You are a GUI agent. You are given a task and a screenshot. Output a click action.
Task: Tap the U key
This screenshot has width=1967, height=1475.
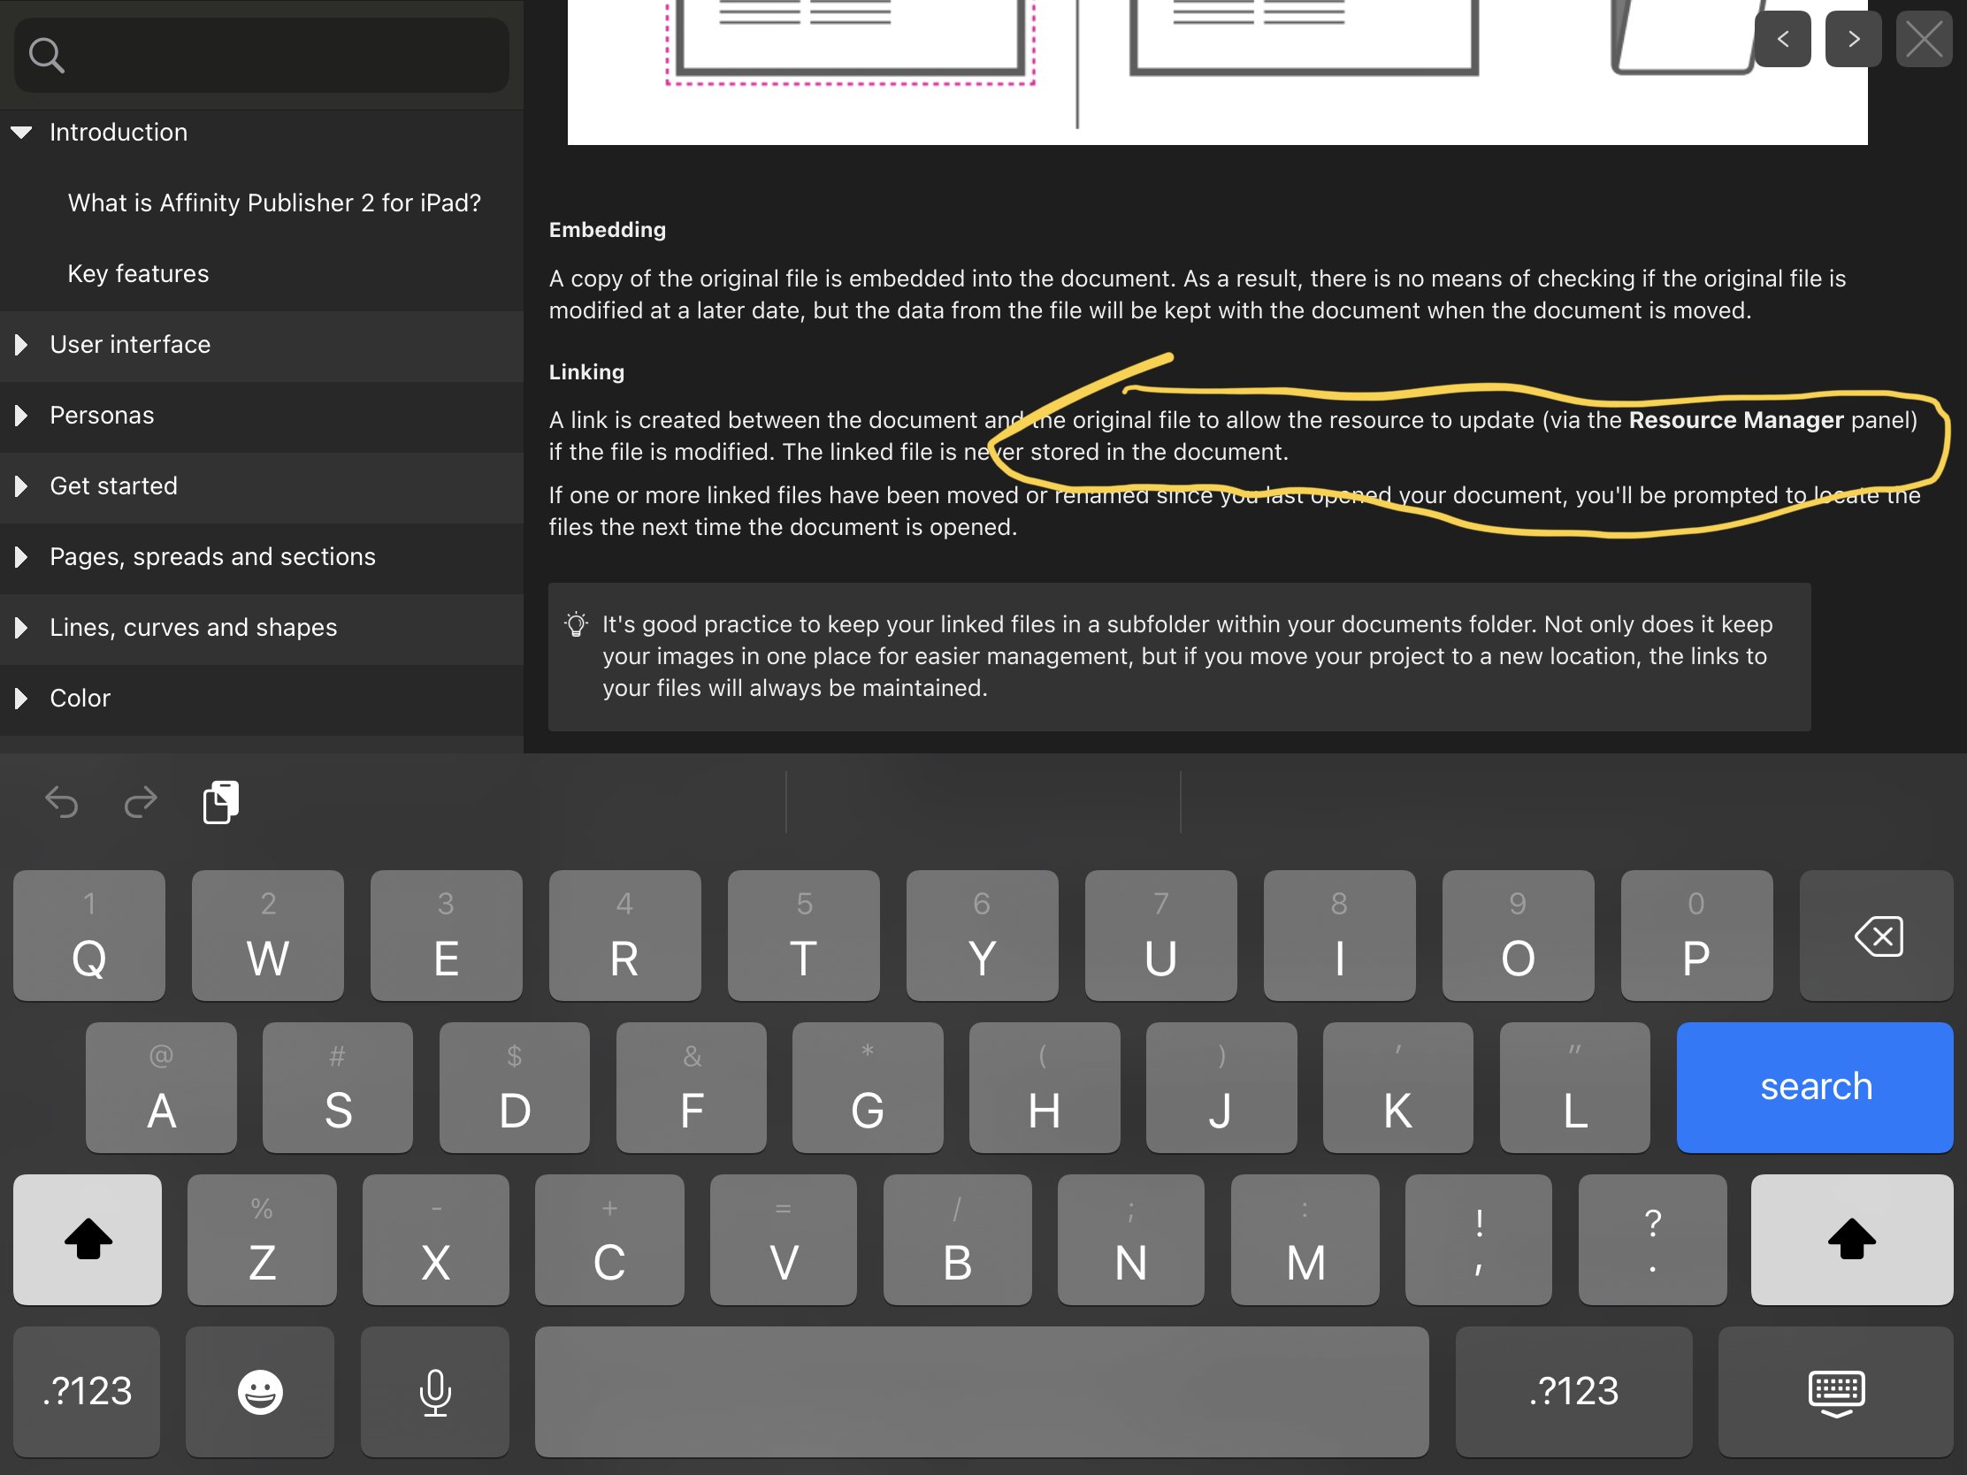[1161, 936]
